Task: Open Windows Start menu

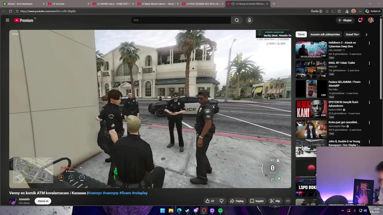Action: [162, 211]
